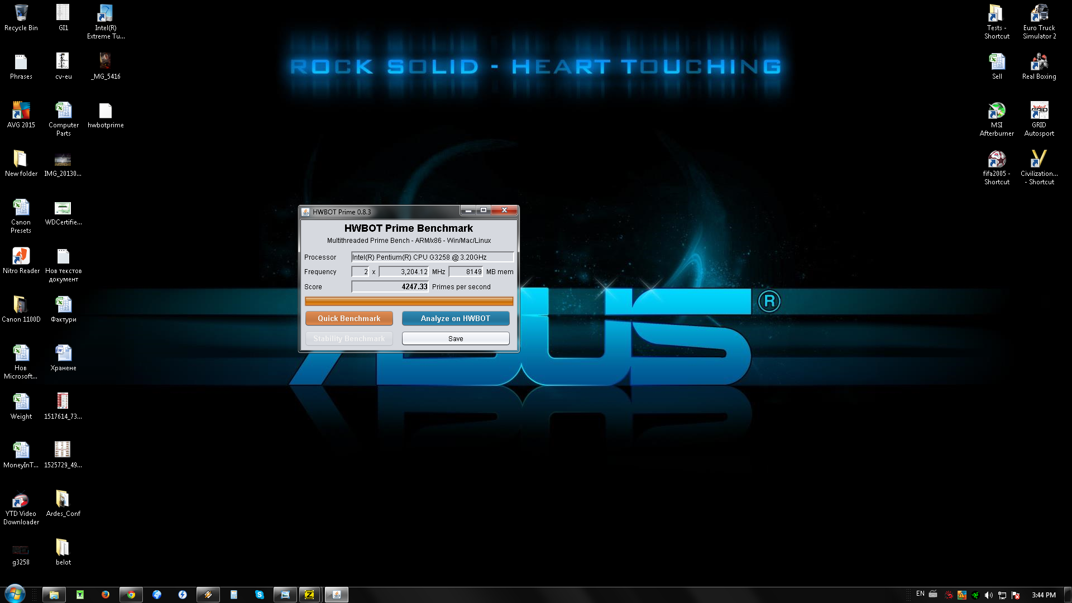
Task: Start the Quick Benchmark
Action: tap(349, 318)
